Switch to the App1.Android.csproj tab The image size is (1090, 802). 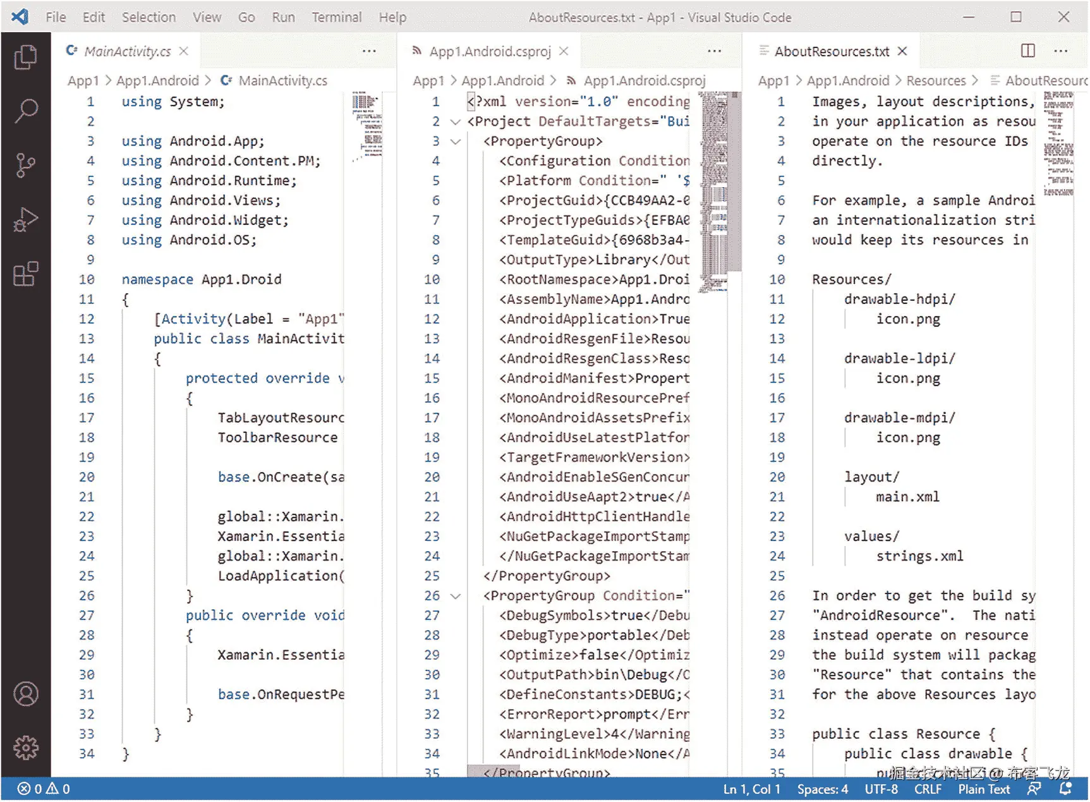490,51
